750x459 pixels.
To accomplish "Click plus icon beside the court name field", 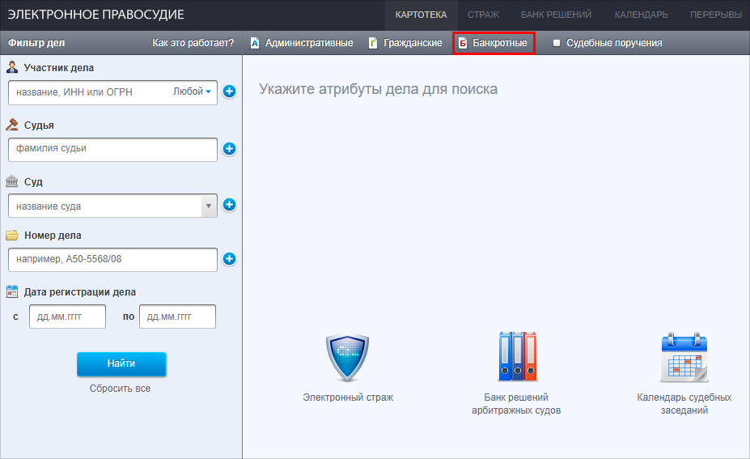I will 229,206.
